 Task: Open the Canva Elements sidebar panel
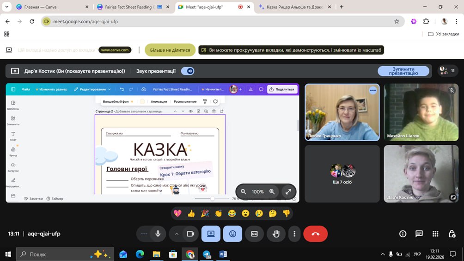(x=13, y=120)
